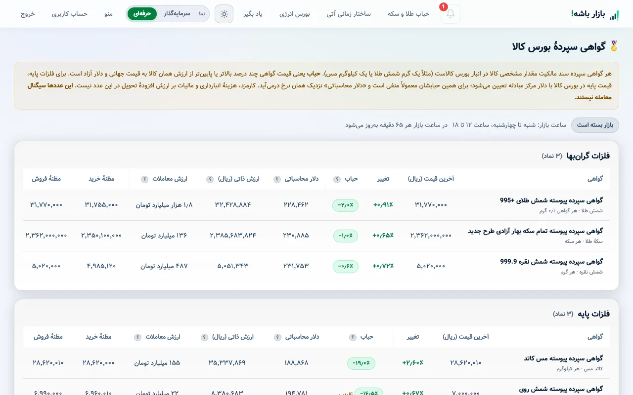The width and height of the screenshot is (633, 395).
Task: Open ارزش ذاتی help icon in فلزات پایه table
Action: pos(204,337)
